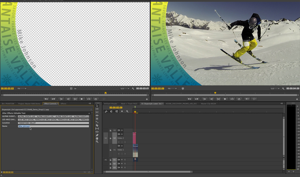Open Source monitor settings wrench

[133, 88]
